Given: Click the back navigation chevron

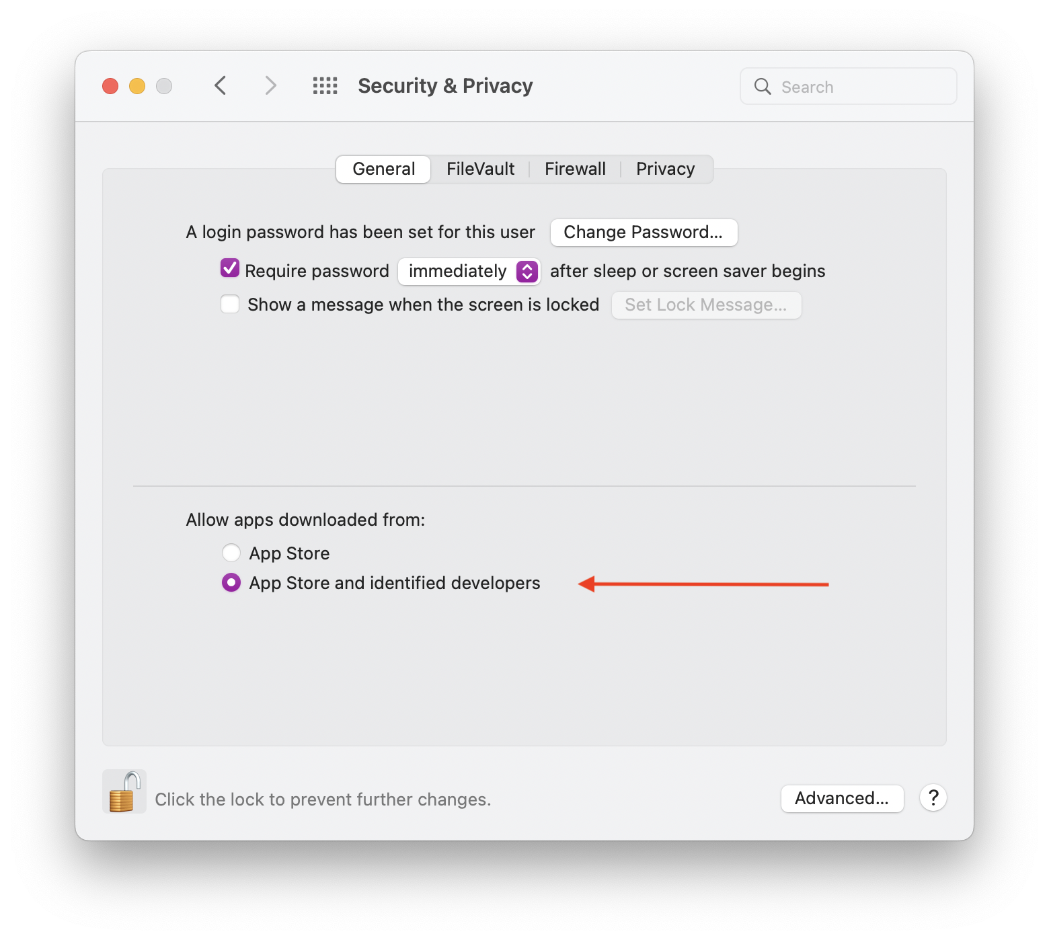Looking at the screenshot, I should click(x=221, y=85).
